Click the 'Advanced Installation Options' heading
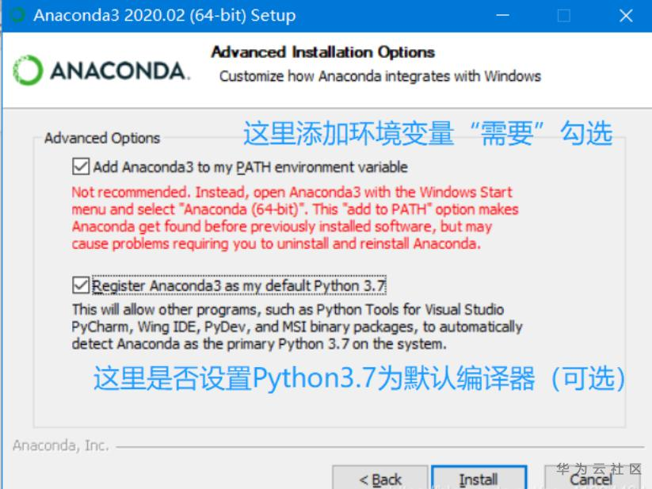 click(x=323, y=52)
